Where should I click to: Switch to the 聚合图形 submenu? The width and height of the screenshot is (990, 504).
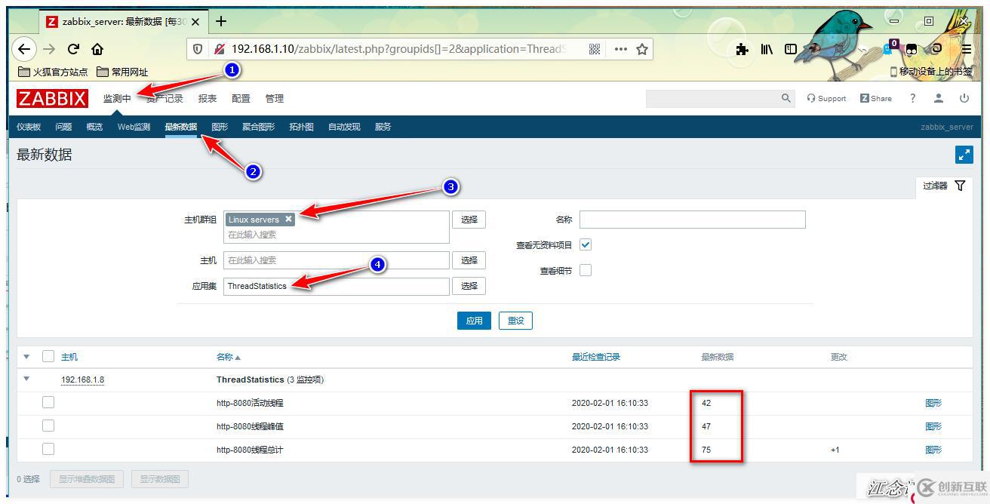[258, 127]
